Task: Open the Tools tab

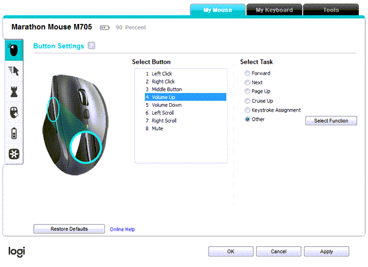Action: [x=331, y=10]
